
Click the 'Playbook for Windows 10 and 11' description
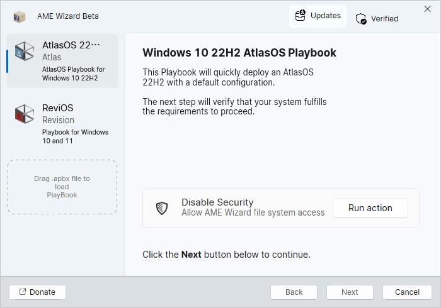tap(75, 136)
